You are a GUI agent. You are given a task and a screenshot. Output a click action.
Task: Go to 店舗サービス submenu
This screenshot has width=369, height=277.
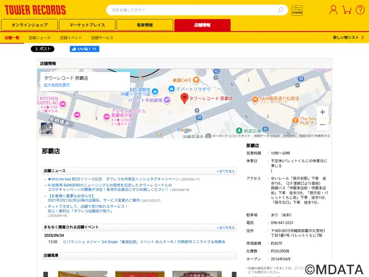102,38
